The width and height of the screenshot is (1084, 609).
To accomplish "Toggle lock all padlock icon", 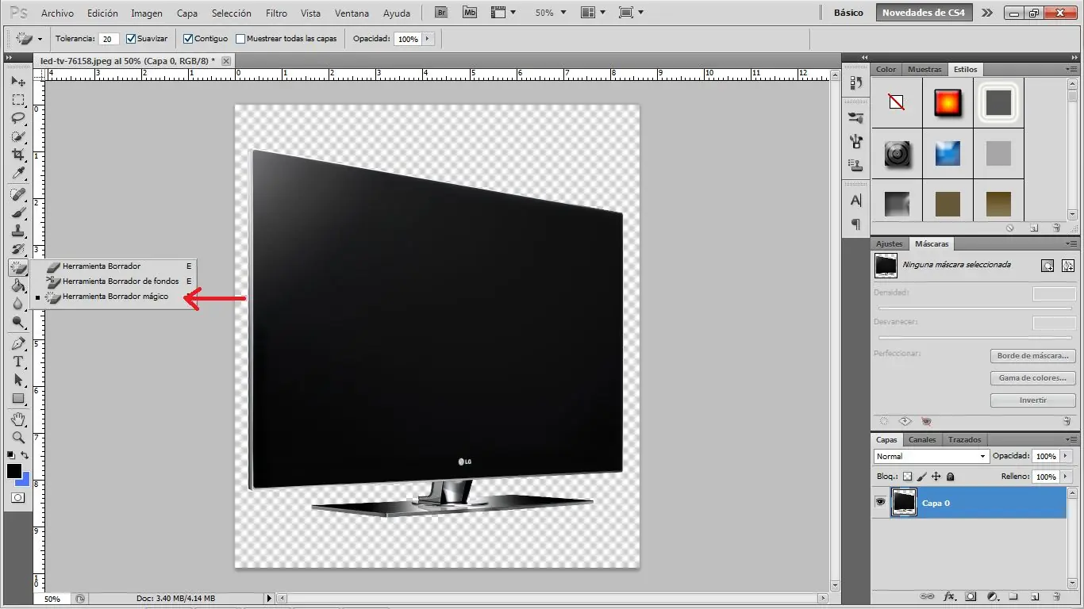I will point(950,477).
